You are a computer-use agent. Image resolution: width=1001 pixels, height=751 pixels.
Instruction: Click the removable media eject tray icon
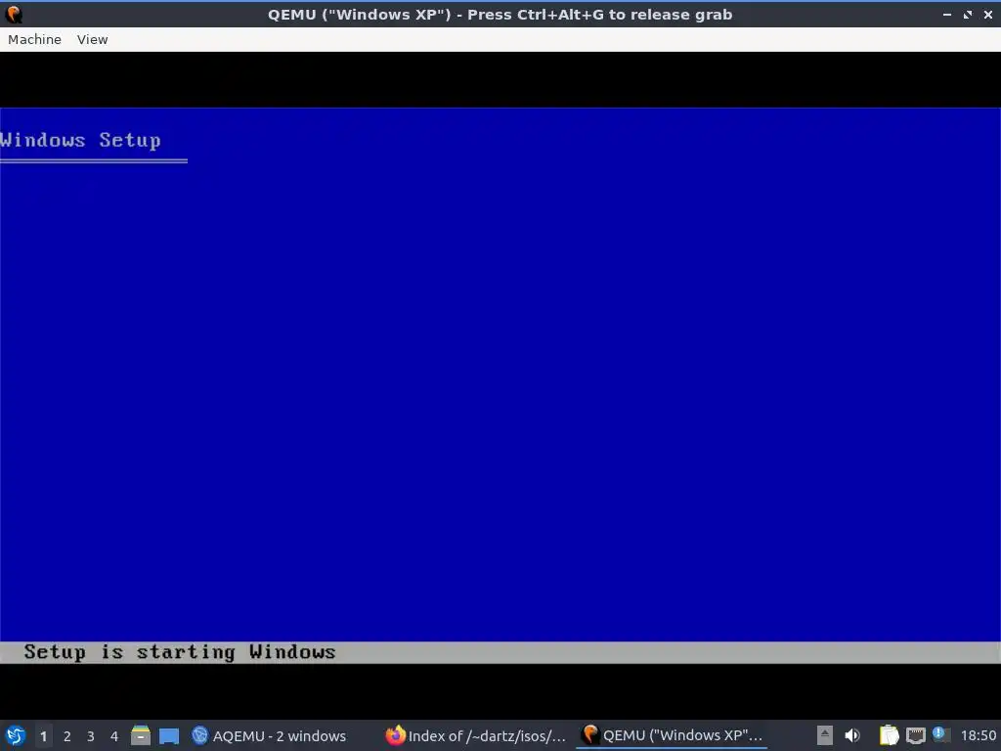(x=825, y=735)
